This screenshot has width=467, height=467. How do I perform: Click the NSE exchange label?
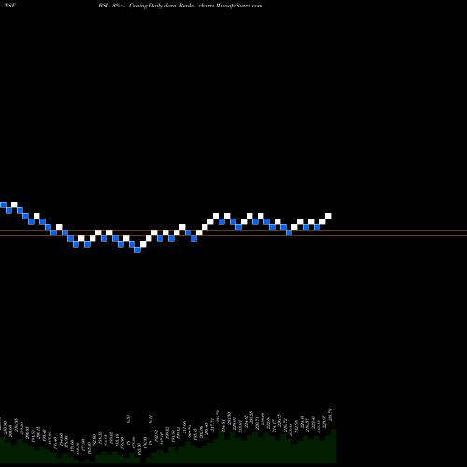(x=9, y=6)
